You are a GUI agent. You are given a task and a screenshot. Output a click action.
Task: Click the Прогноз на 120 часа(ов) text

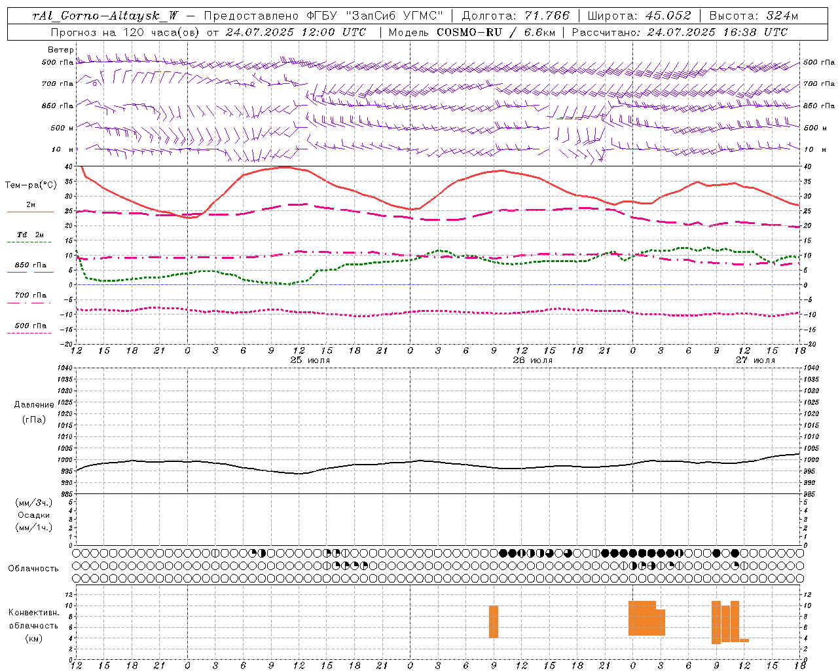tap(125, 32)
